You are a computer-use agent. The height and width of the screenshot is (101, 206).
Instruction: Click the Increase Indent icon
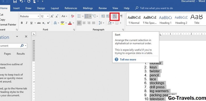[108, 16]
